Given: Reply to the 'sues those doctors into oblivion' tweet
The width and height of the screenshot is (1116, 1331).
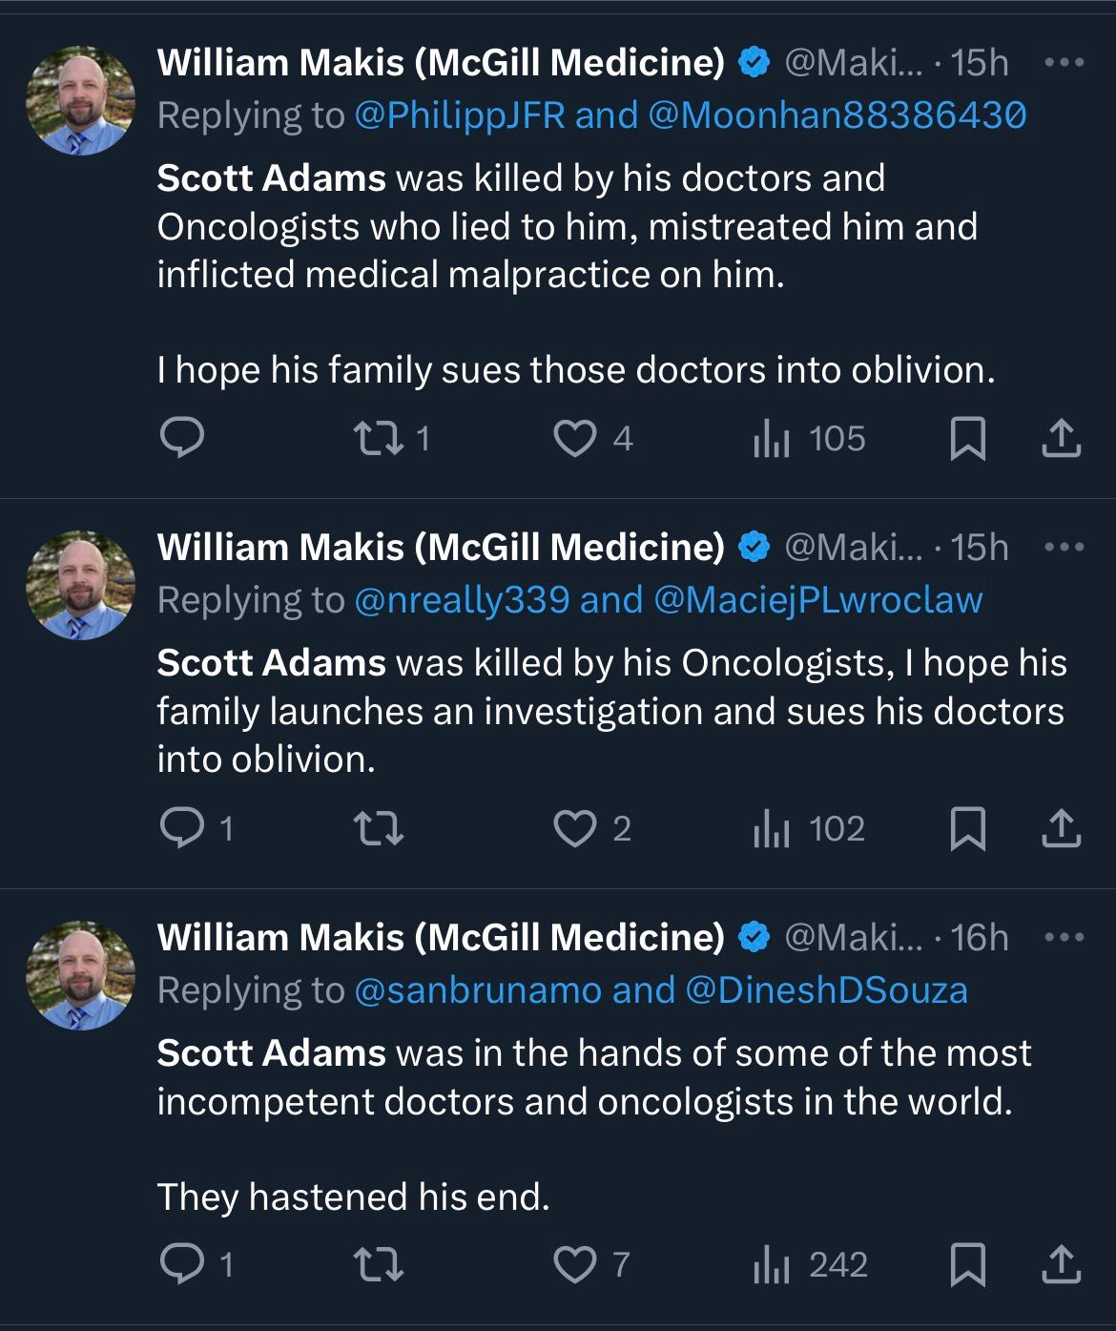Looking at the screenshot, I should point(181,439).
